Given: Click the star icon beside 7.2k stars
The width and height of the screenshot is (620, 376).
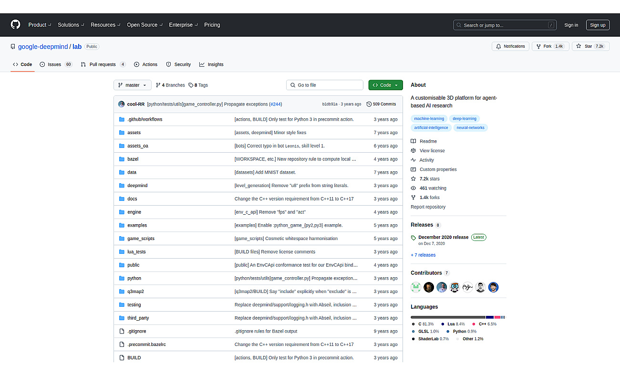Looking at the screenshot, I should coord(413,178).
